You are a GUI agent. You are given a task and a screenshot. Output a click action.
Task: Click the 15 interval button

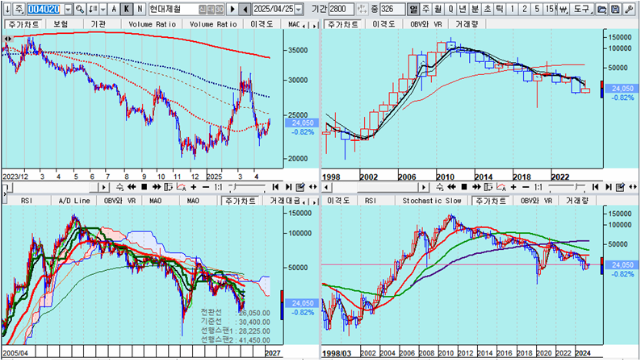(x=550, y=9)
